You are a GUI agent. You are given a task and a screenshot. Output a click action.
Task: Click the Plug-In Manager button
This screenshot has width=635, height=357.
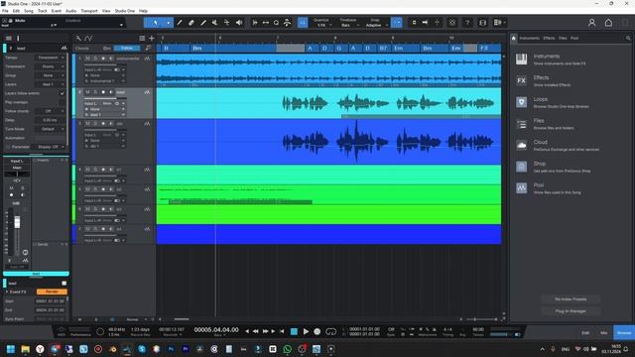571,311
